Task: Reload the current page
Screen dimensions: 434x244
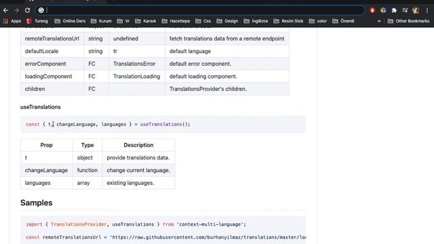Action: pyautogui.click(x=27, y=11)
